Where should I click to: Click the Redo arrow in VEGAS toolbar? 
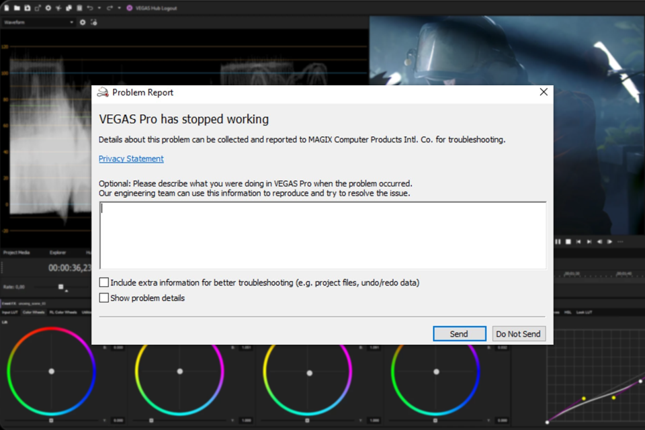(110, 8)
